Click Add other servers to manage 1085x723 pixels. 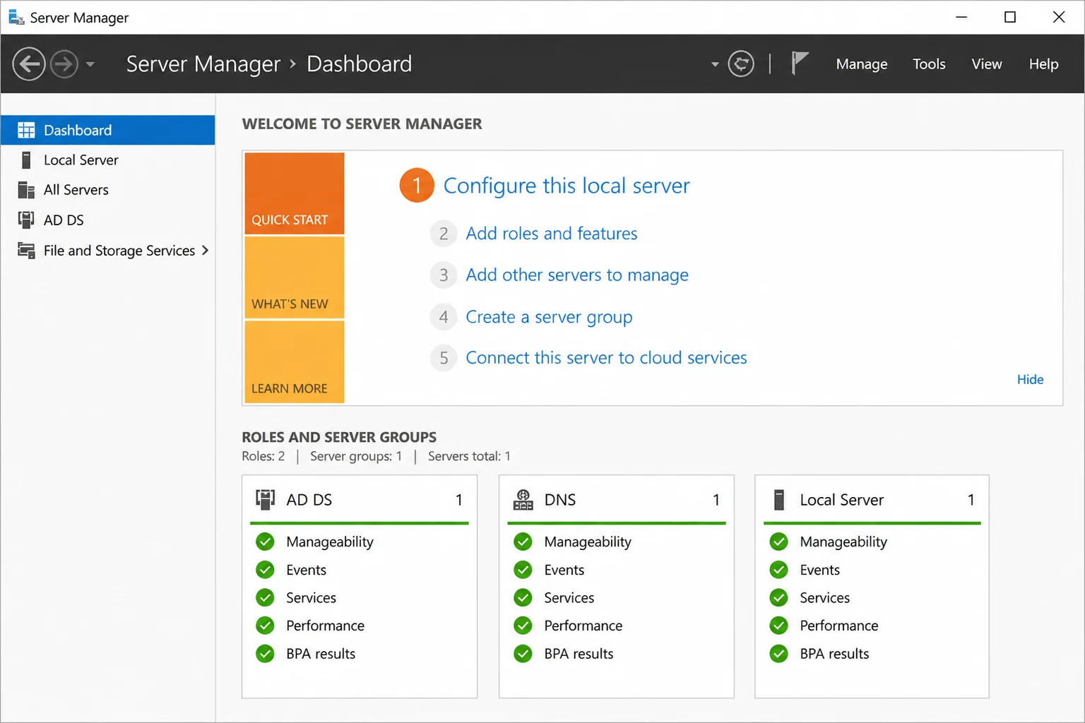(x=577, y=275)
